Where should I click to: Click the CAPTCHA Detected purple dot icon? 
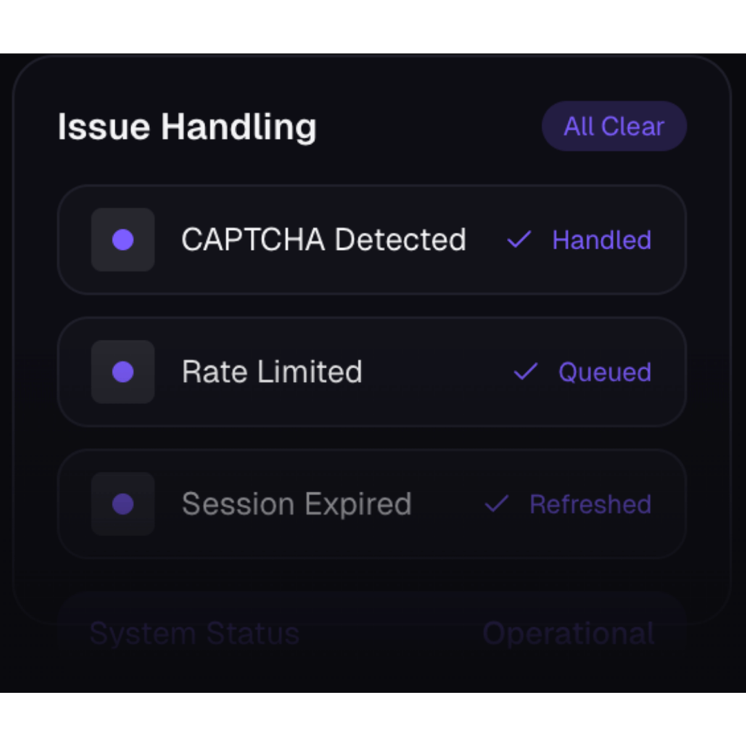click(x=123, y=240)
